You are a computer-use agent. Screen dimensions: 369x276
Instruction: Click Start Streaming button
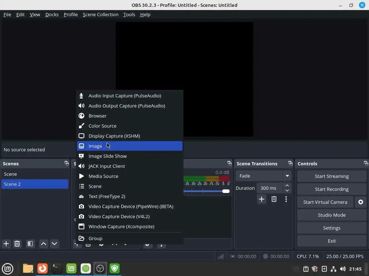pyautogui.click(x=332, y=176)
